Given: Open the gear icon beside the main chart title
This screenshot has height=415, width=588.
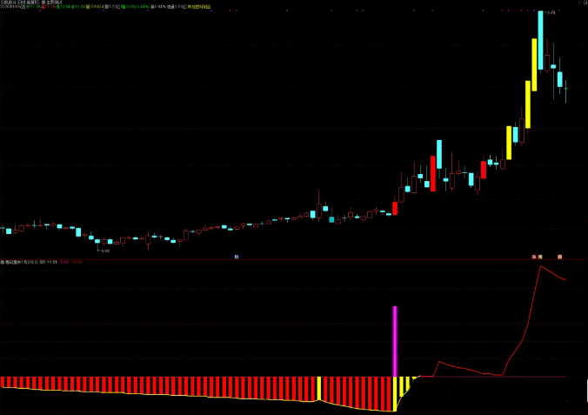Looking at the screenshot, I should click(x=43, y=3).
